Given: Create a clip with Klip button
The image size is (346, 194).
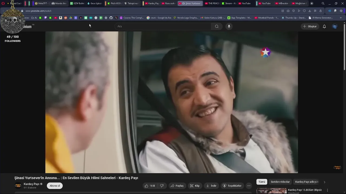Looking at the screenshot, I should 195,186.
